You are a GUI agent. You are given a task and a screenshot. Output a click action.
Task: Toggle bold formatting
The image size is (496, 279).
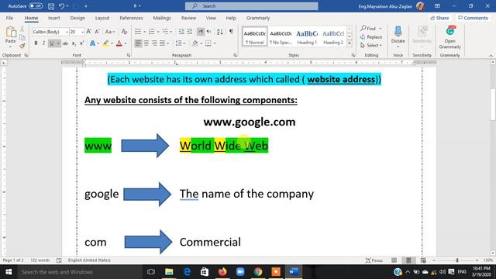pos(36,43)
